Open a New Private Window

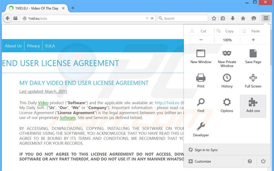[227, 58]
